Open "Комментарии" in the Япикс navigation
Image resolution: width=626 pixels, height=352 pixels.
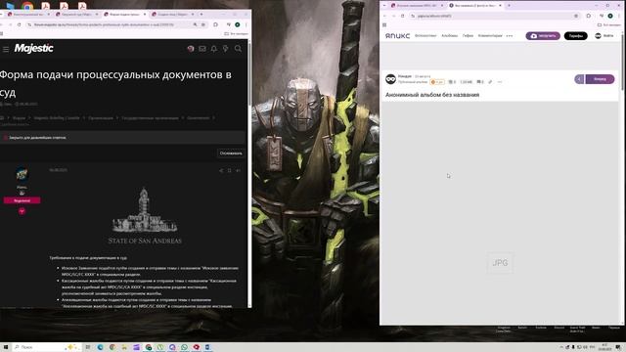pos(490,36)
